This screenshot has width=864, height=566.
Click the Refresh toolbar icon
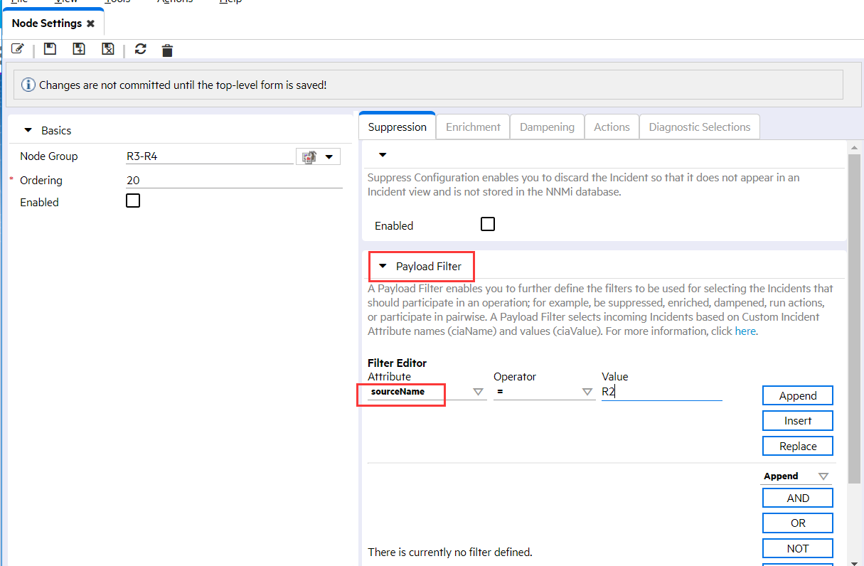(140, 49)
